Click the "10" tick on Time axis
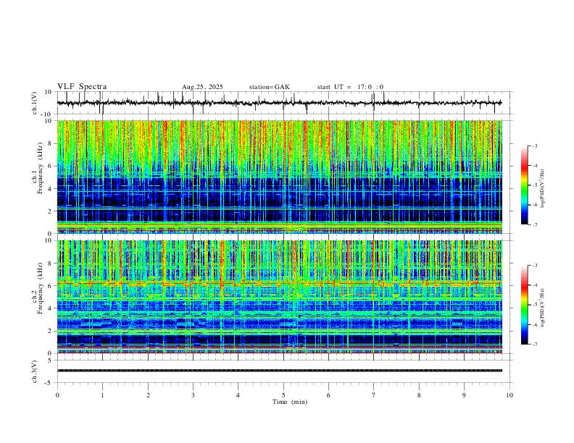 point(509,395)
